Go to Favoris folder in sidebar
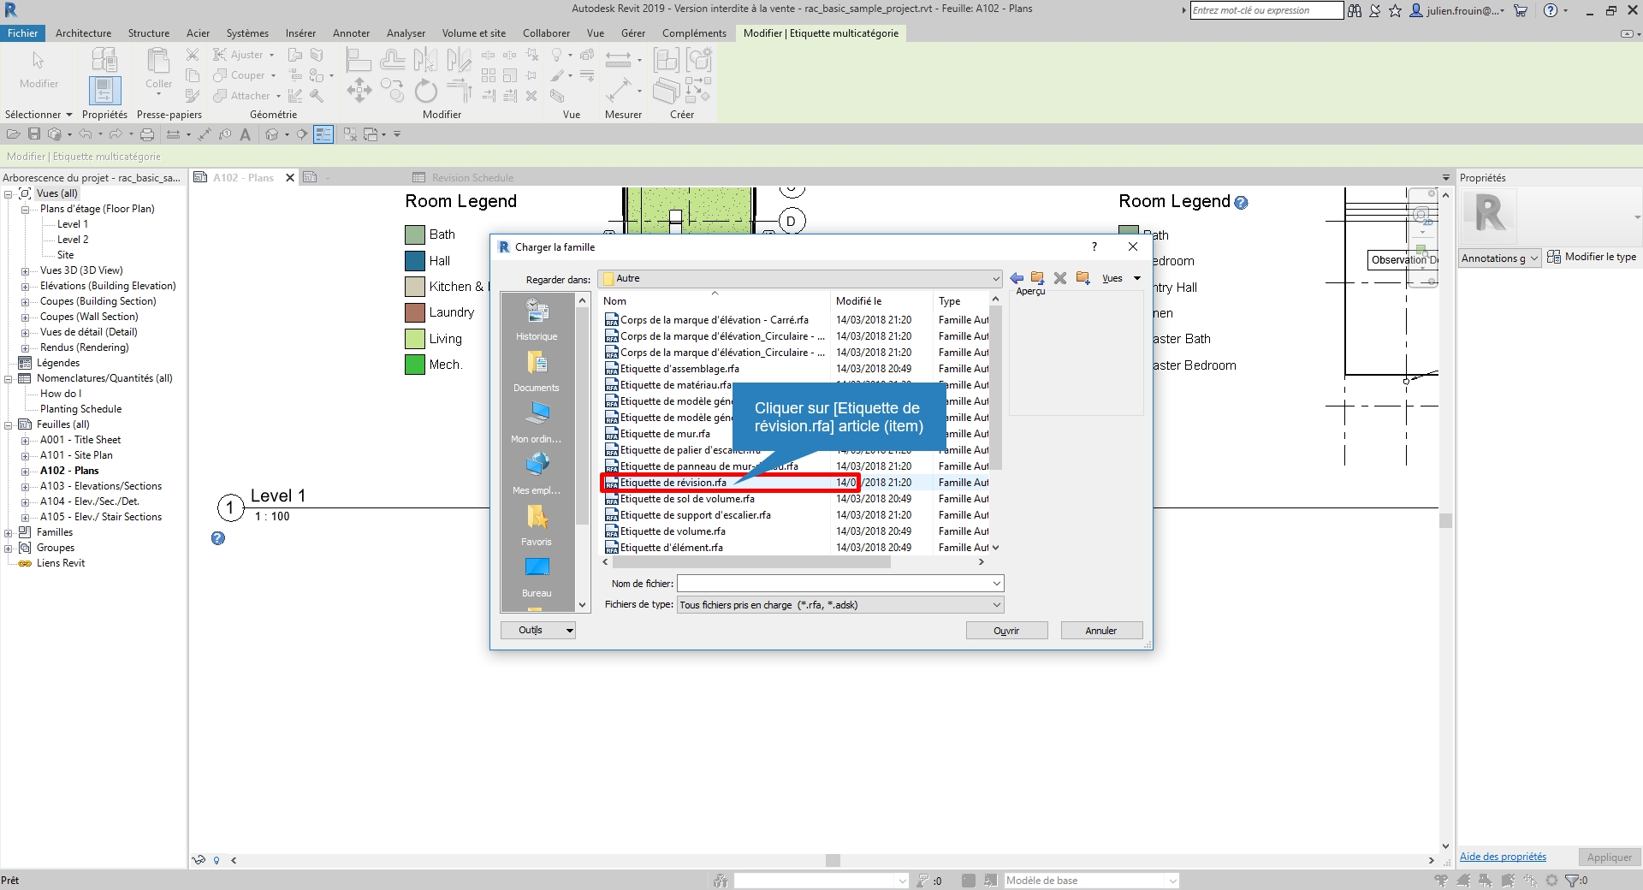This screenshot has height=890, width=1643. pyautogui.click(x=537, y=525)
